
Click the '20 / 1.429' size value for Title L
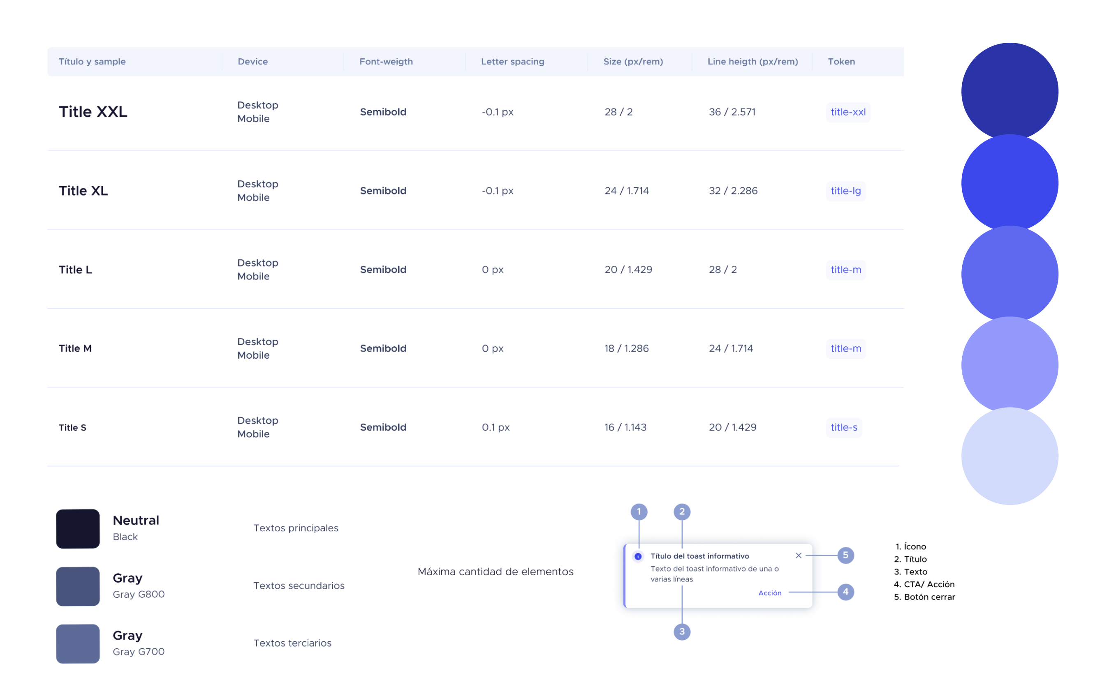click(x=628, y=270)
